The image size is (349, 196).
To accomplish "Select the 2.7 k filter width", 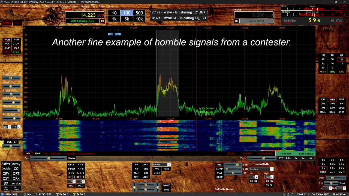I will [x=341, y=168].
